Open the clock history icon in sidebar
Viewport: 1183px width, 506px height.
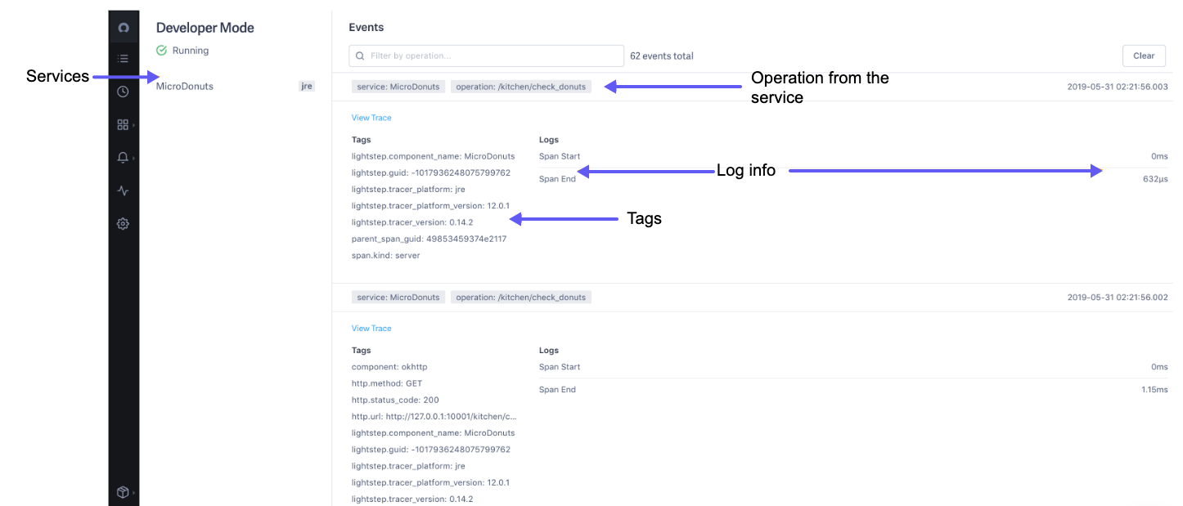click(x=123, y=92)
